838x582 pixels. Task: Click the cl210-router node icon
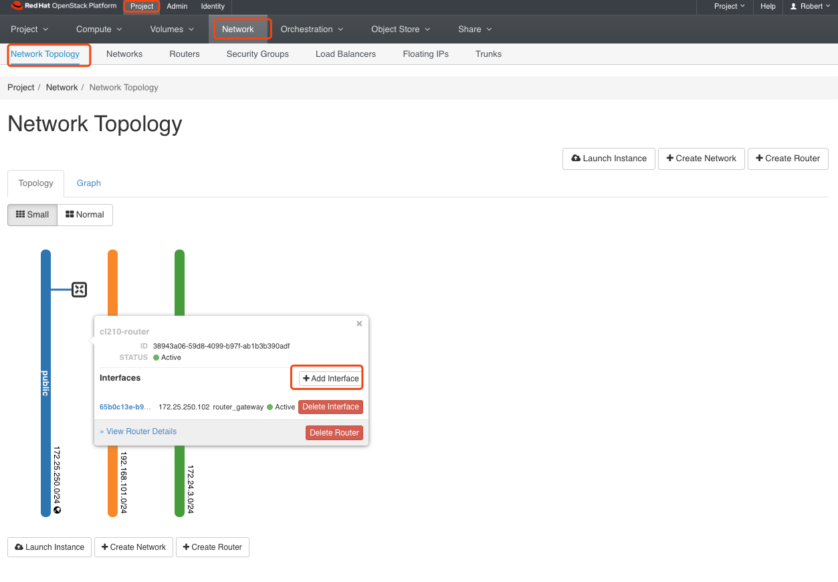coord(79,290)
